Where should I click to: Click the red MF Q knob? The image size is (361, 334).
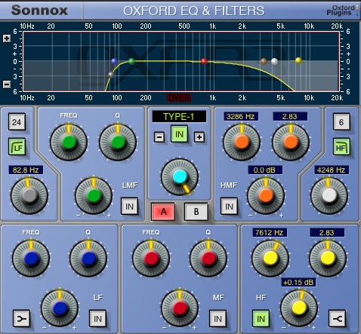208,259
